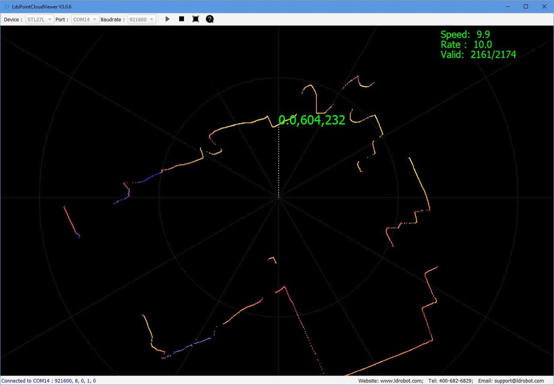This screenshot has height=385, width=554.
Task: Expand the Port dropdown showing COM14
Action: coord(85,19)
